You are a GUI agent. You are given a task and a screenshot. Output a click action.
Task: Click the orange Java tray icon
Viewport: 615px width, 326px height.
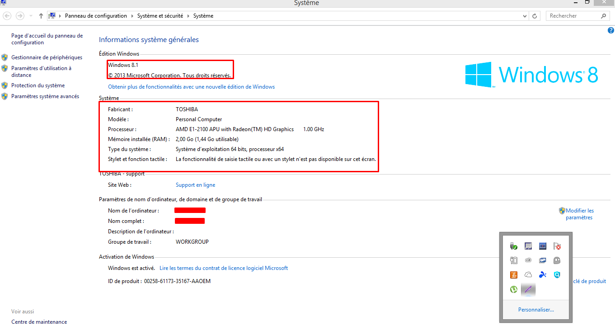(513, 275)
